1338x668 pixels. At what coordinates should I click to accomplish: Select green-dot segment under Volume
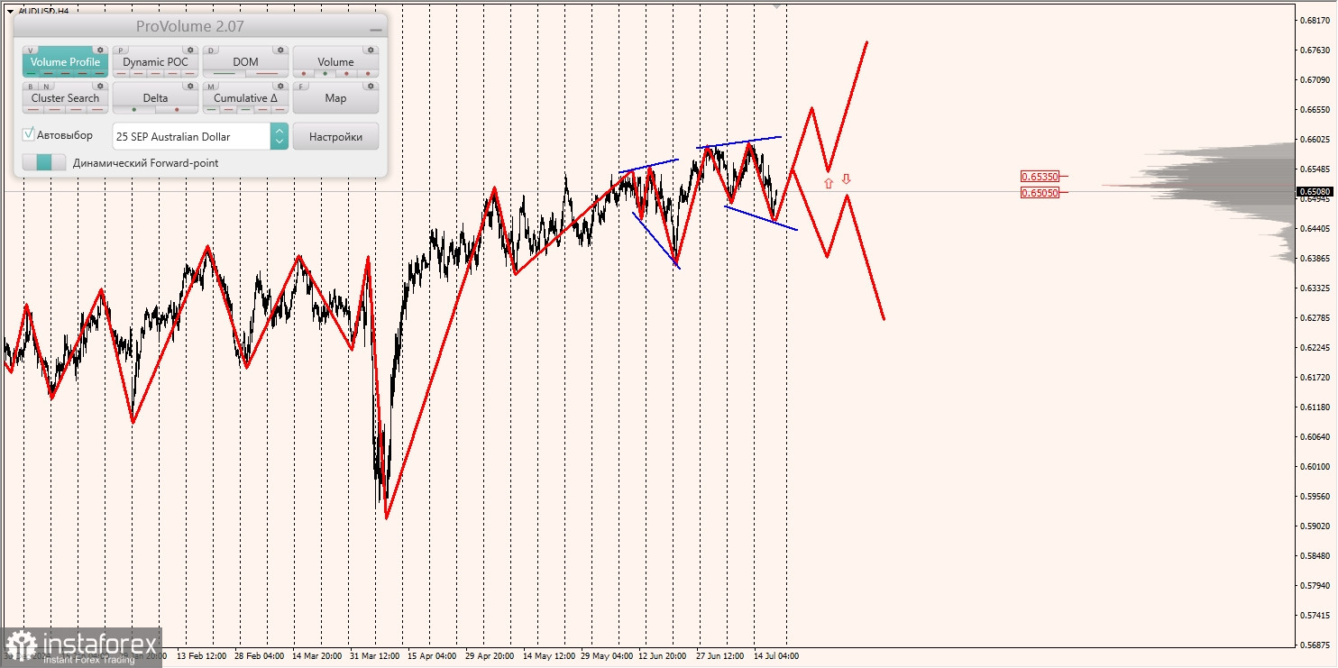pos(325,74)
